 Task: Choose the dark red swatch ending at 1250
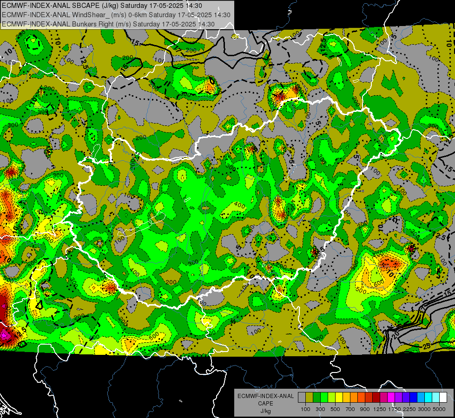coord(376,397)
